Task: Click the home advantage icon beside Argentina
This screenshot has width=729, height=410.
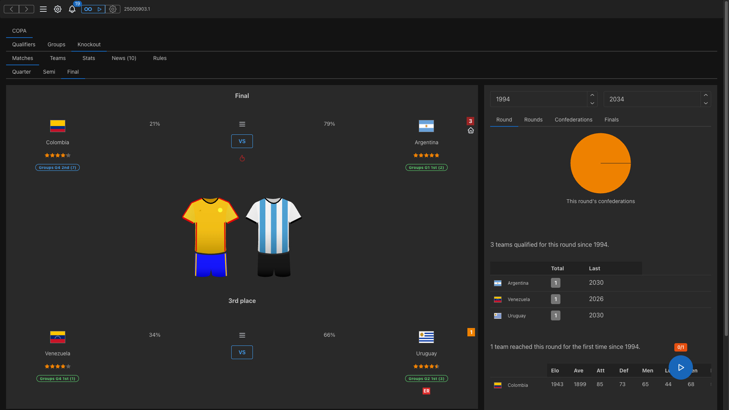Action: [x=471, y=130]
